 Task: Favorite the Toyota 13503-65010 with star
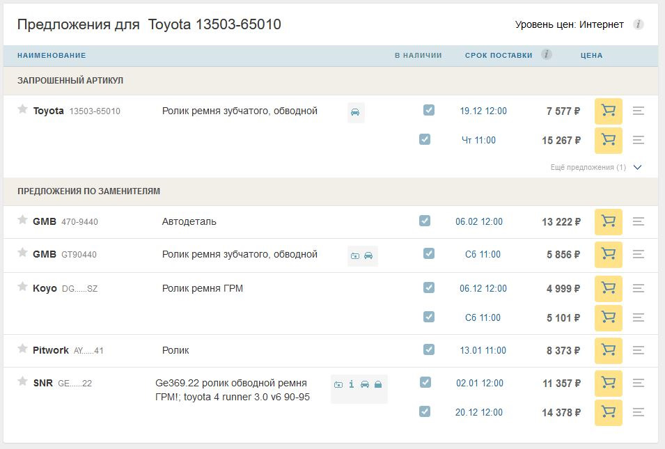point(22,109)
